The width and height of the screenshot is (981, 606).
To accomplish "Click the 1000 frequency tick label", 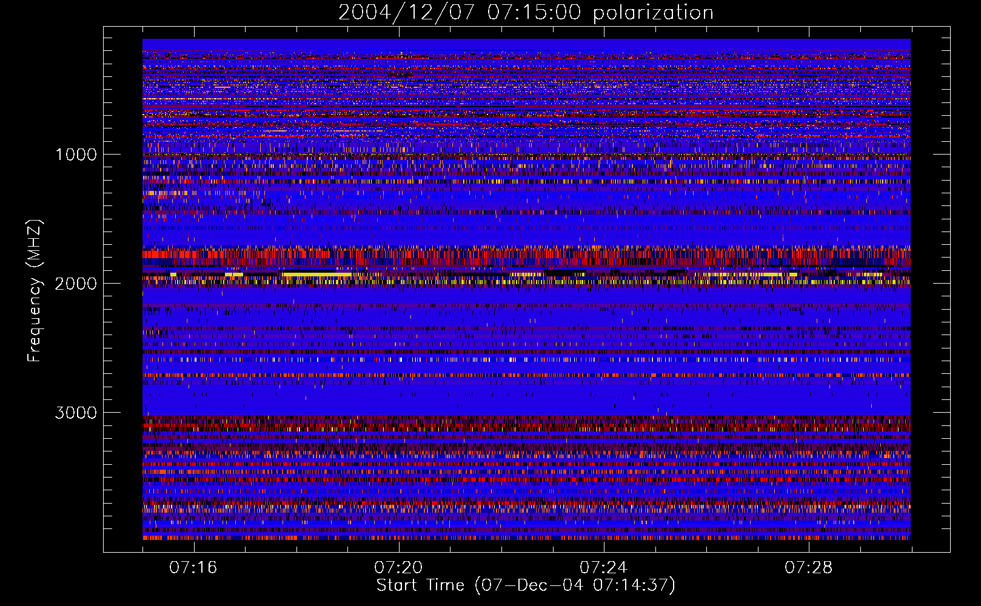I will coord(76,155).
